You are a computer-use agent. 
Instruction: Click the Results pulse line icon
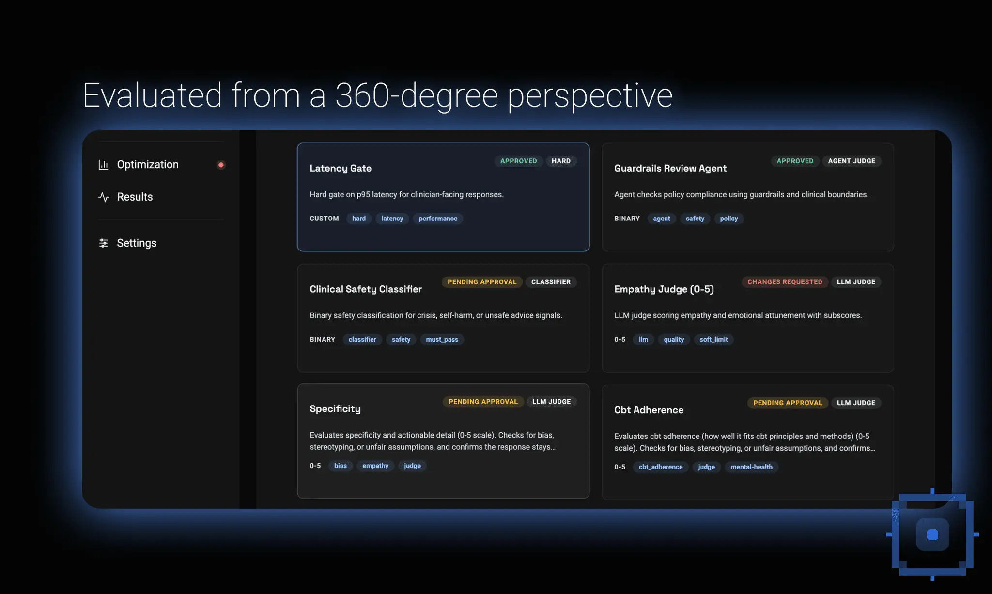click(x=104, y=197)
